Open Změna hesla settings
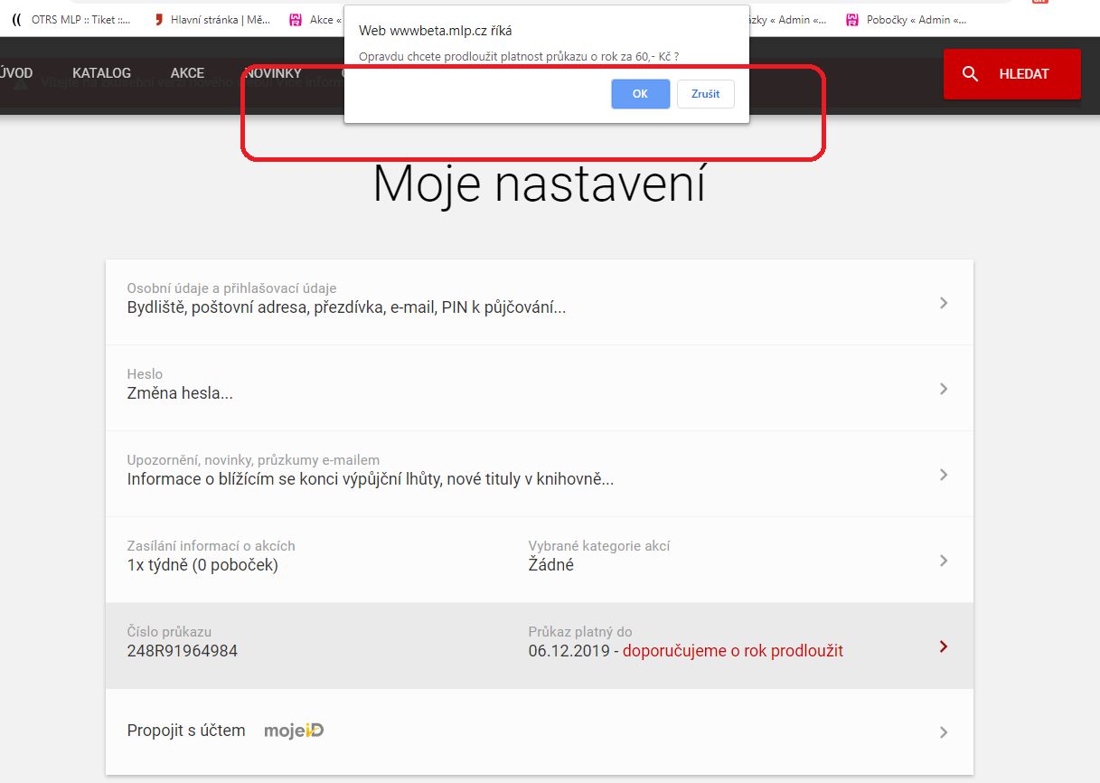This screenshot has width=1100, height=783. [x=181, y=393]
